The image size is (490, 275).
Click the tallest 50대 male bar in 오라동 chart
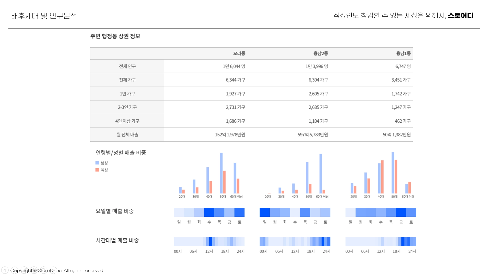[x=221, y=173]
